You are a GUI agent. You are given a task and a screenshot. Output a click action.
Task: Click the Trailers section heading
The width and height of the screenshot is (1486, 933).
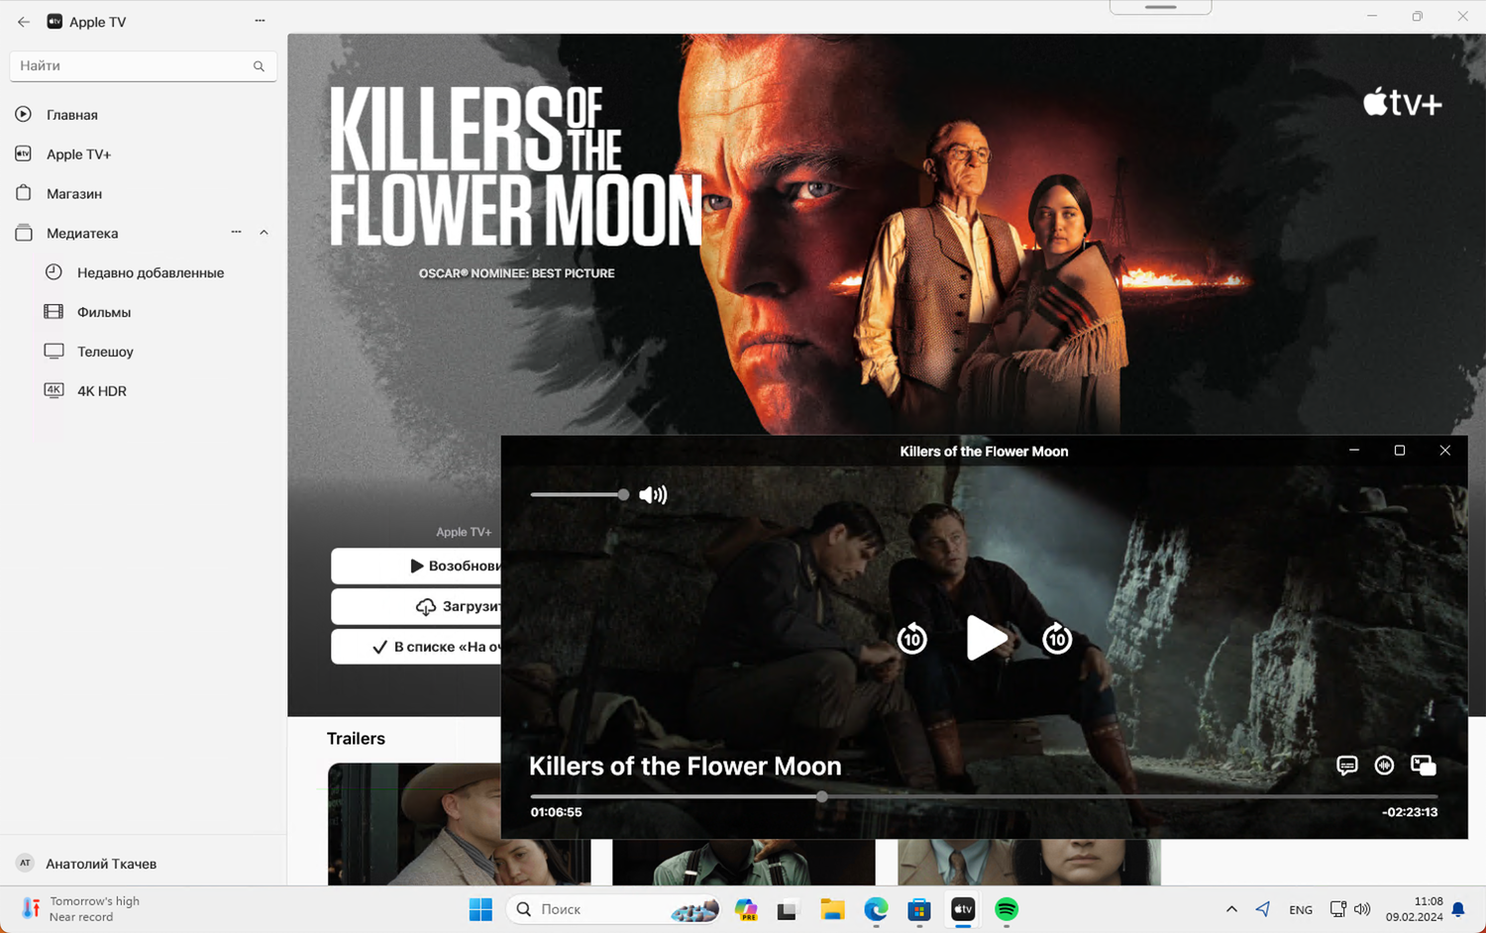pyautogui.click(x=356, y=739)
